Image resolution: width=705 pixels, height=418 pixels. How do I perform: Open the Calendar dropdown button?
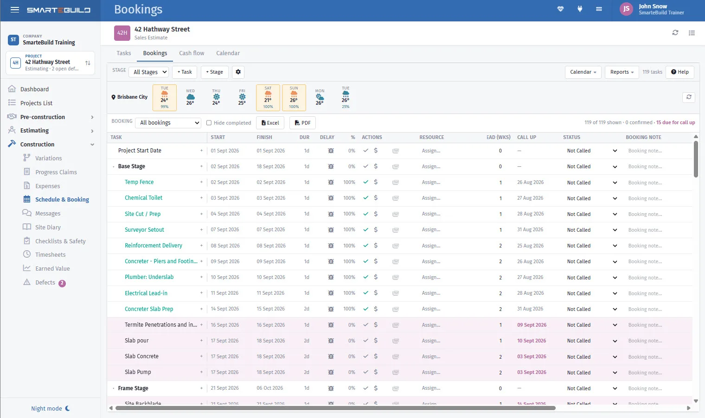click(x=583, y=72)
